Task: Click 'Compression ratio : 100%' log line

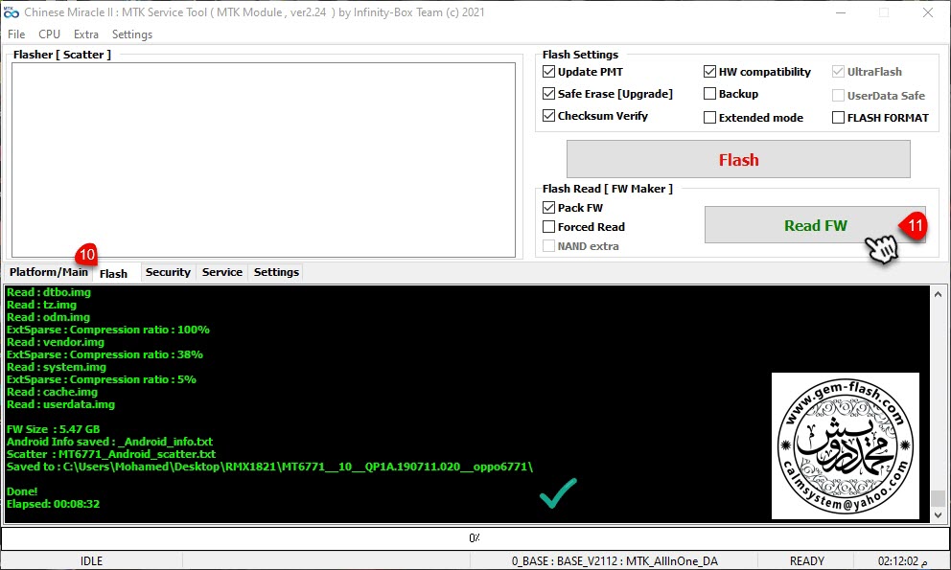Action: (108, 330)
